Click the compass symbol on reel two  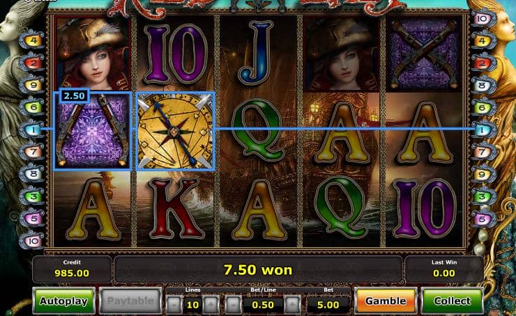176,131
